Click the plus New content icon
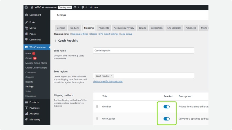The height and width of the screenshot is (130, 232). pyautogui.click(x=91, y=7)
